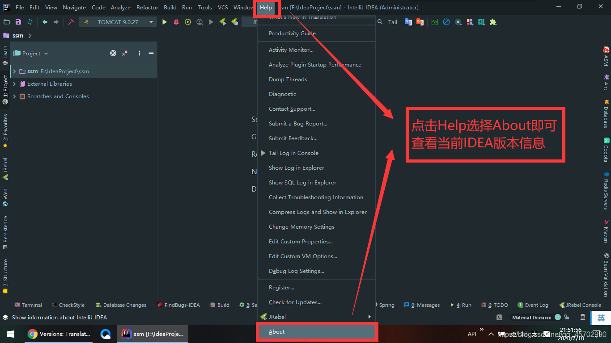Open the File menu
Screen dimensions: 611x343
pos(20,8)
